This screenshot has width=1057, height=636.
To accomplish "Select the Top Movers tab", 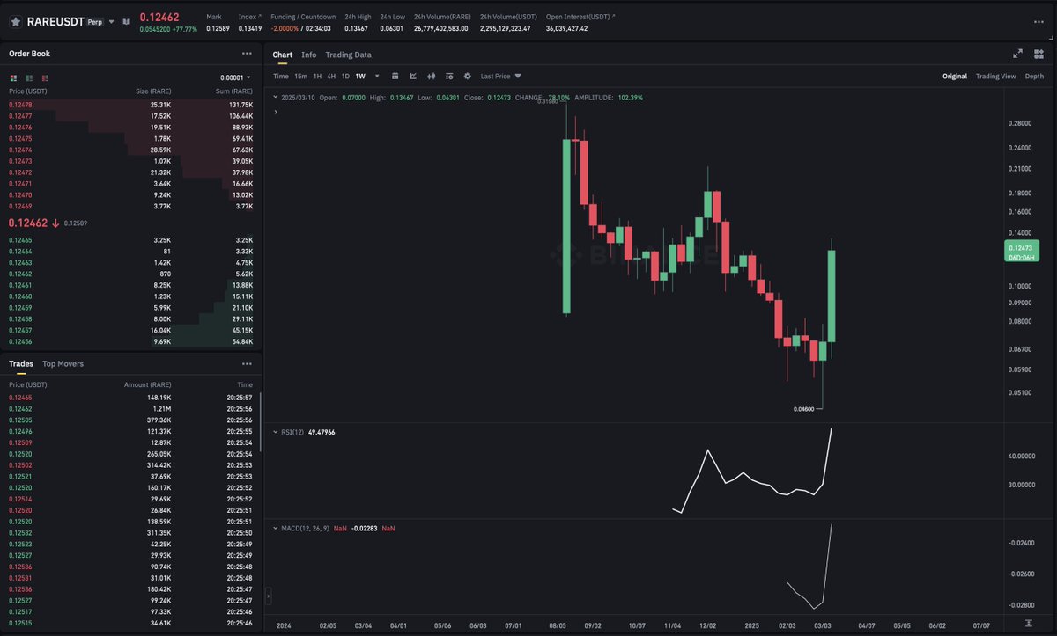I will point(63,363).
